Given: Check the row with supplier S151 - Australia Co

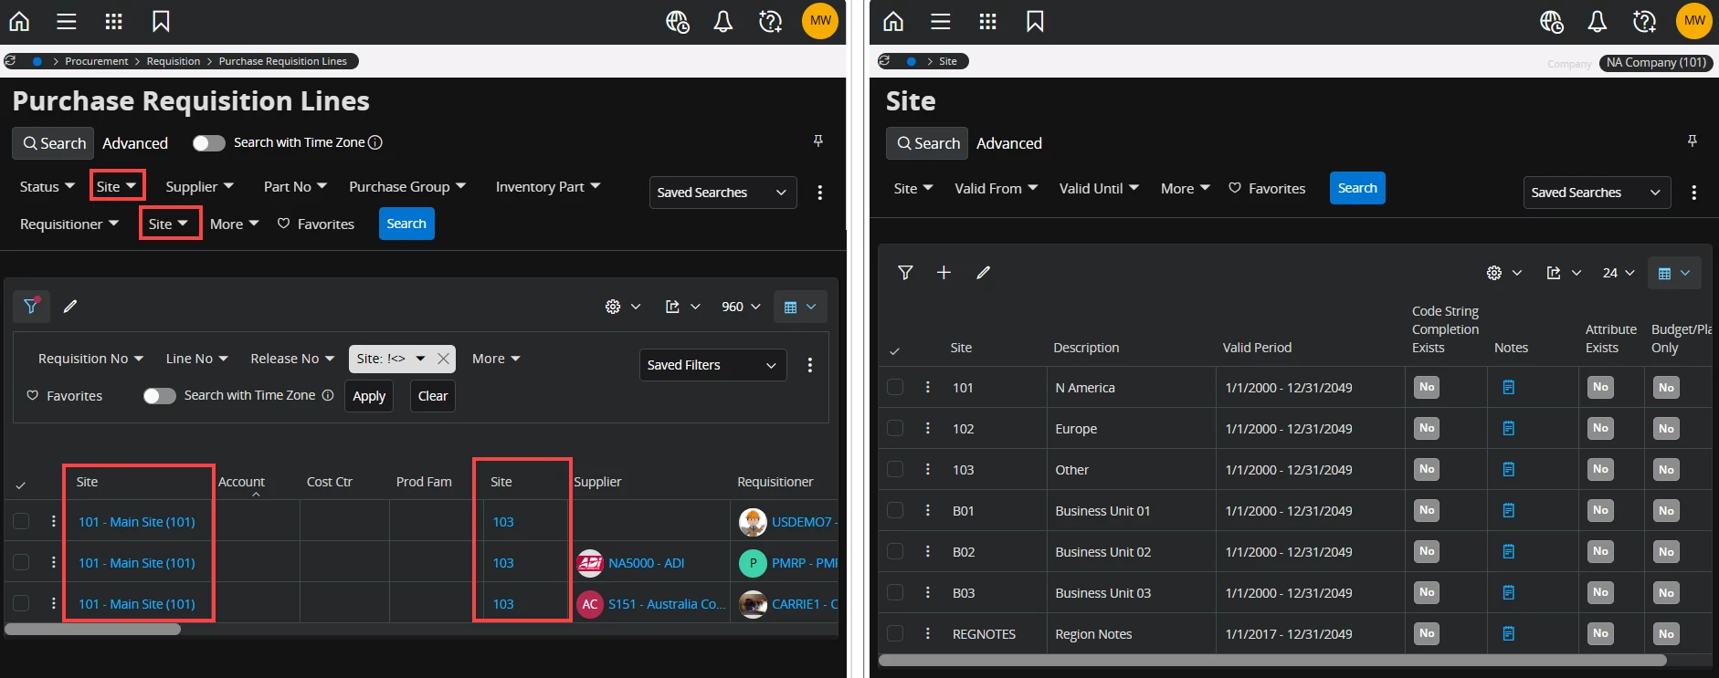Looking at the screenshot, I should click(x=21, y=604).
